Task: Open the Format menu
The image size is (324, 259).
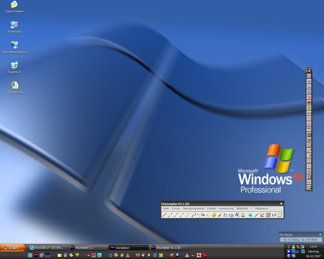Action: (211, 208)
